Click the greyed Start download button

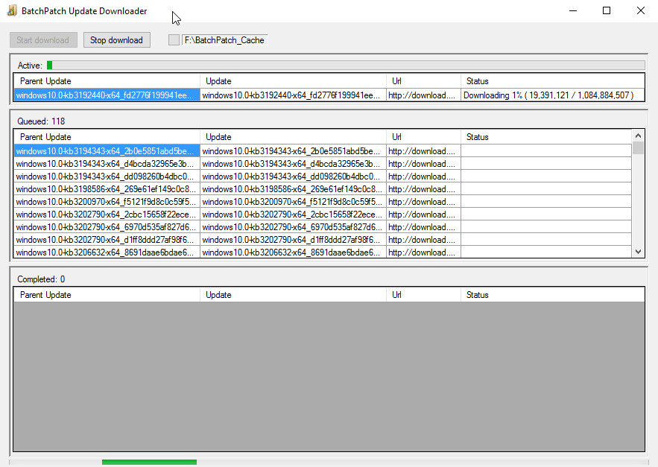point(43,40)
